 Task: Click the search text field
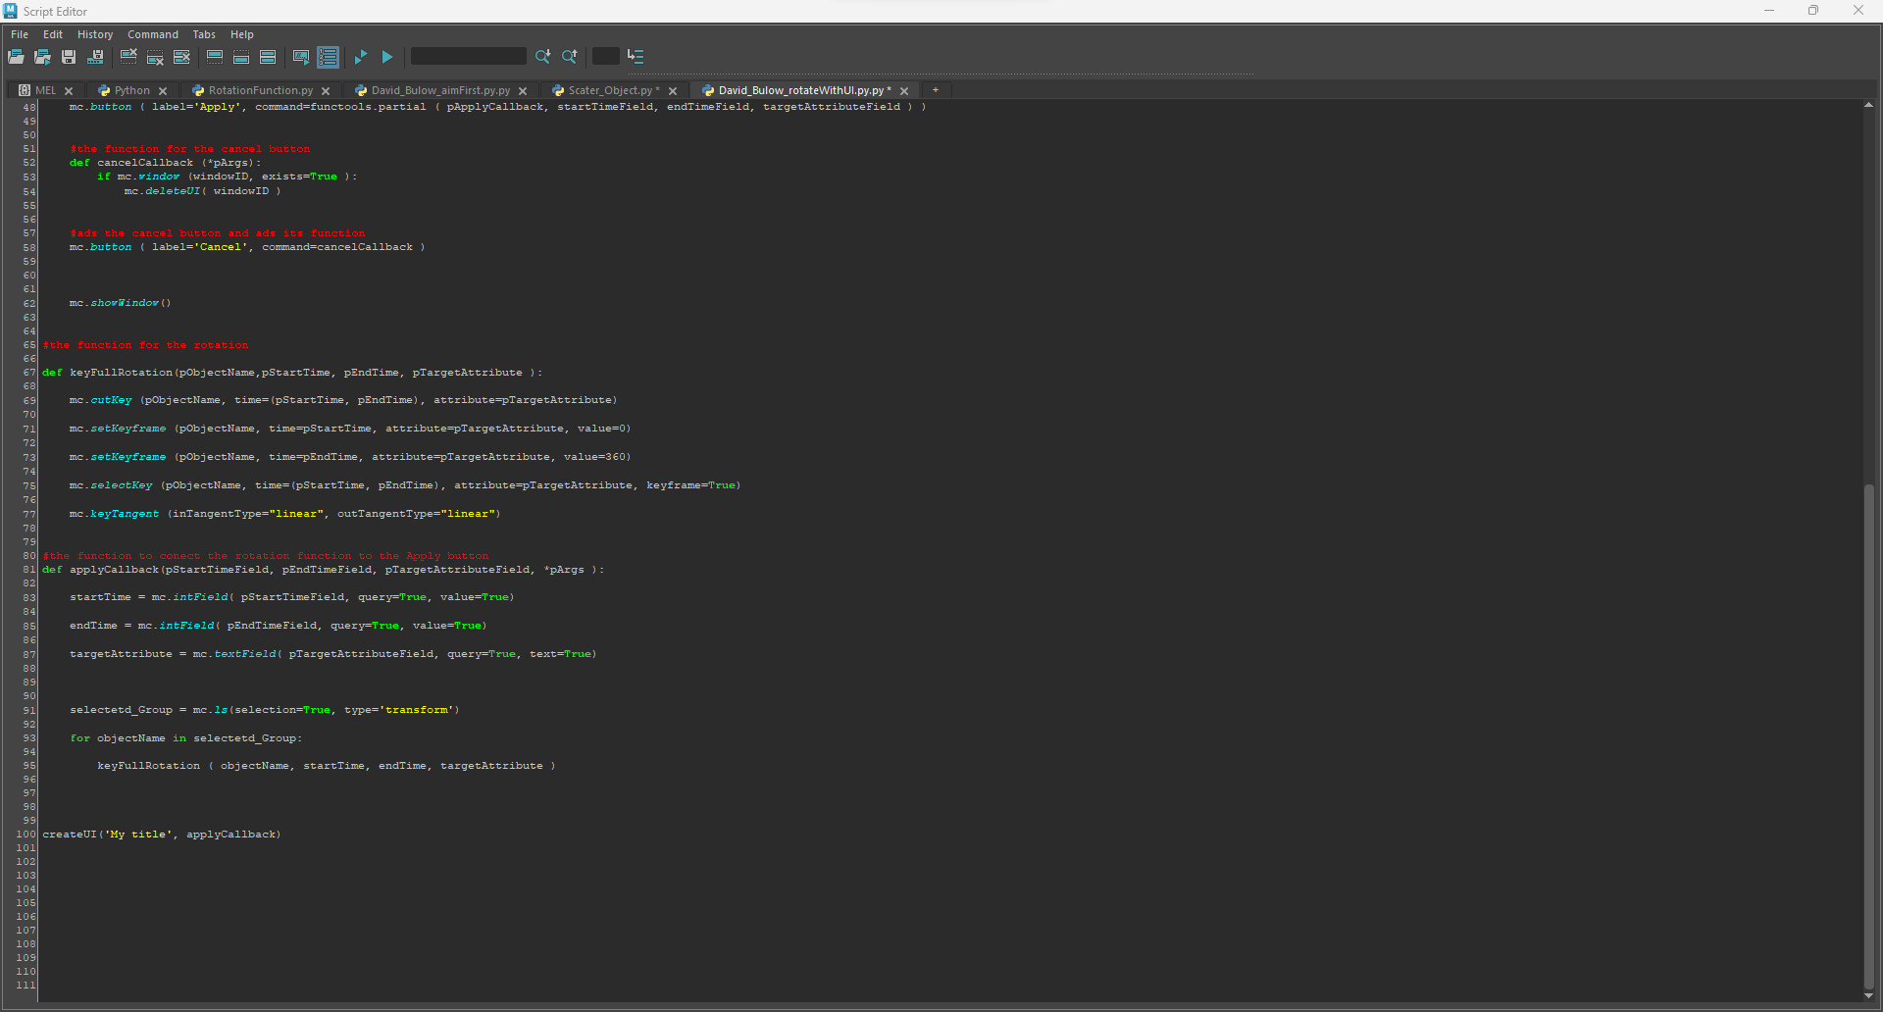[x=468, y=56]
